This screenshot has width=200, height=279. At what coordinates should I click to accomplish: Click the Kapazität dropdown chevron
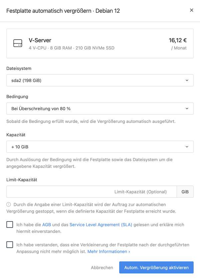click(187, 147)
